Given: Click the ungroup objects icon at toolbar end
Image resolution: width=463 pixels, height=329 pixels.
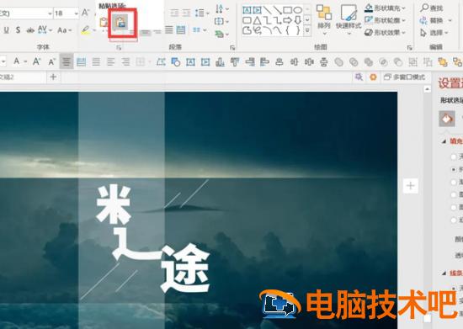Looking at the screenshot, I should tap(457, 62).
